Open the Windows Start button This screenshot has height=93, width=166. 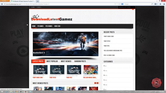pos(2,92)
